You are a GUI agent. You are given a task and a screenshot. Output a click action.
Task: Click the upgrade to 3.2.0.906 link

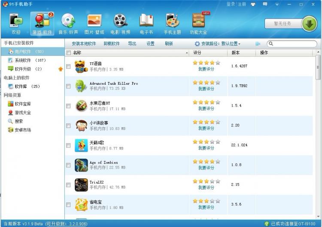[67, 224]
